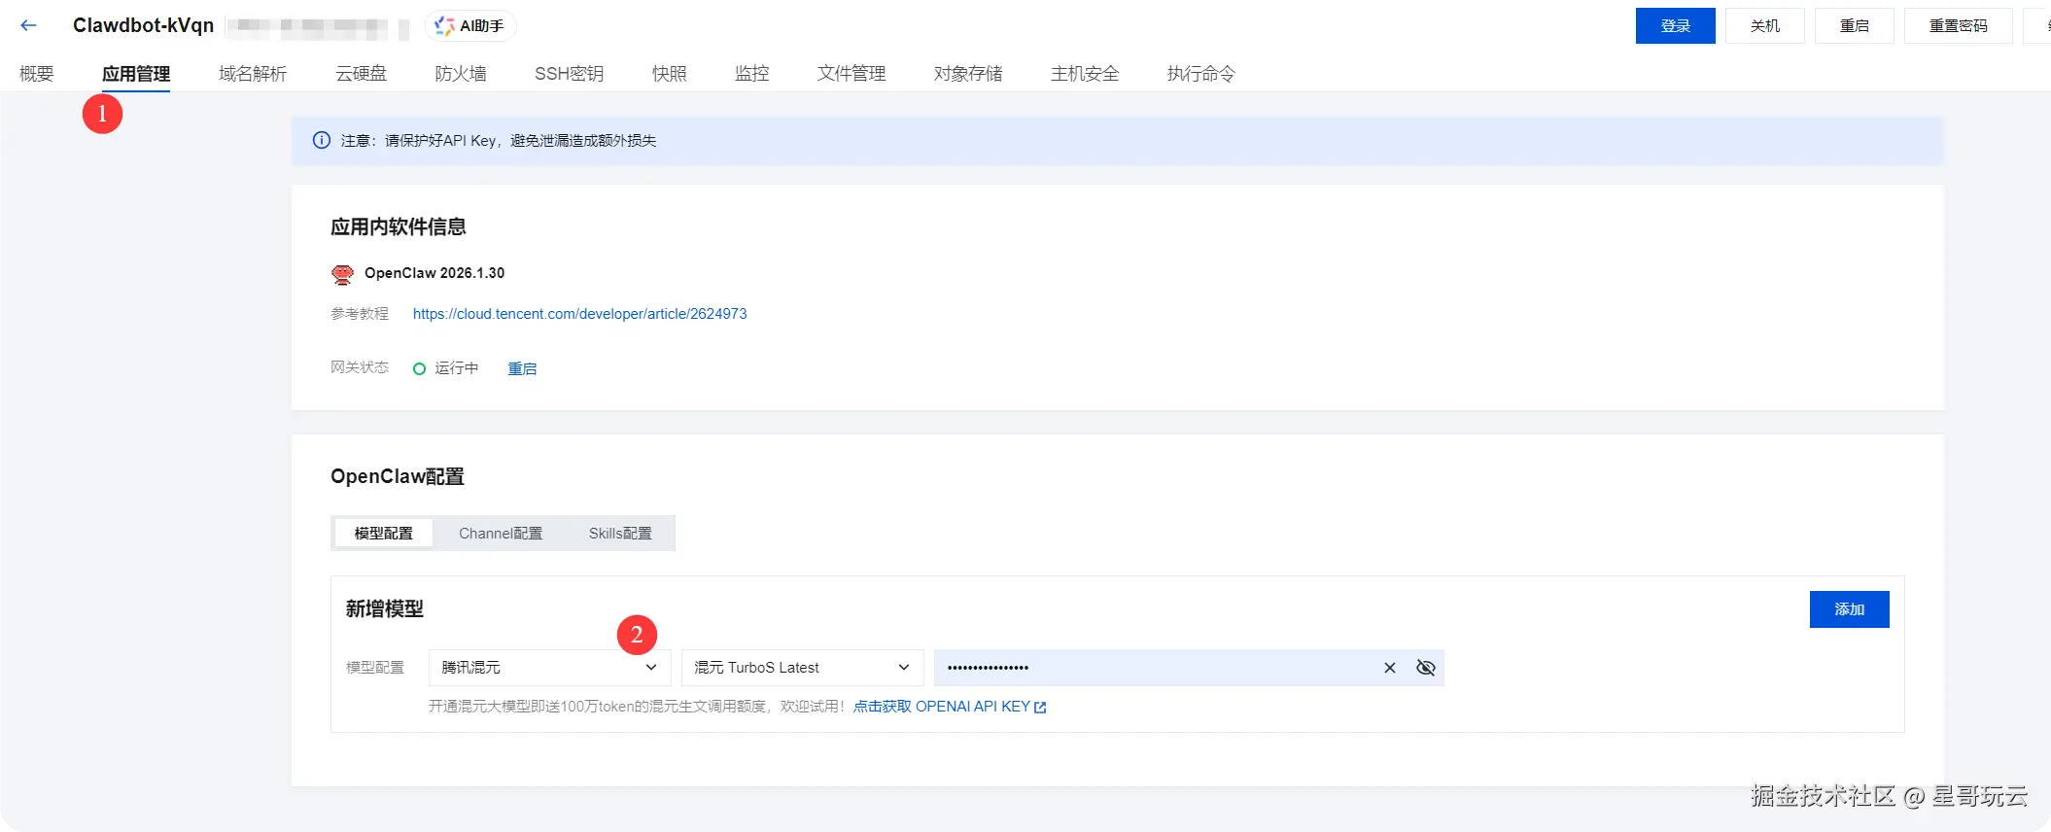This screenshot has height=832, width=2051.
Task: View the 监控 tab
Action: (751, 74)
